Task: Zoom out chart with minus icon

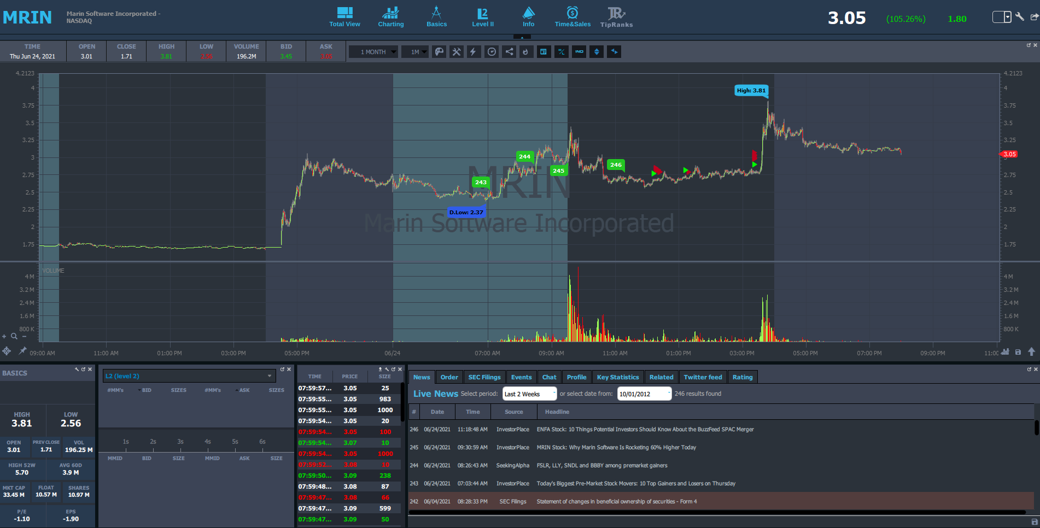Action: (24, 336)
